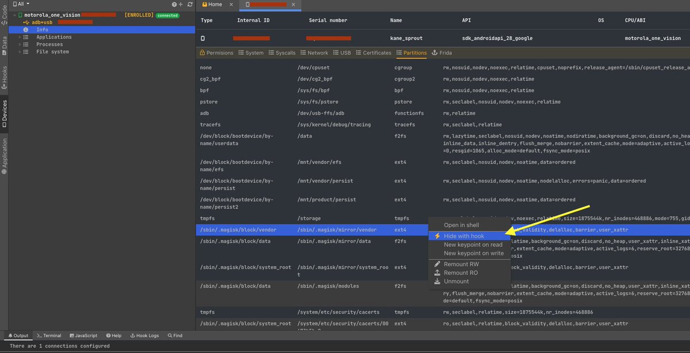The height and width of the screenshot is (353, 690).
Task: Click the /dev/cpuset partition cell
Action: pos(312,68)
